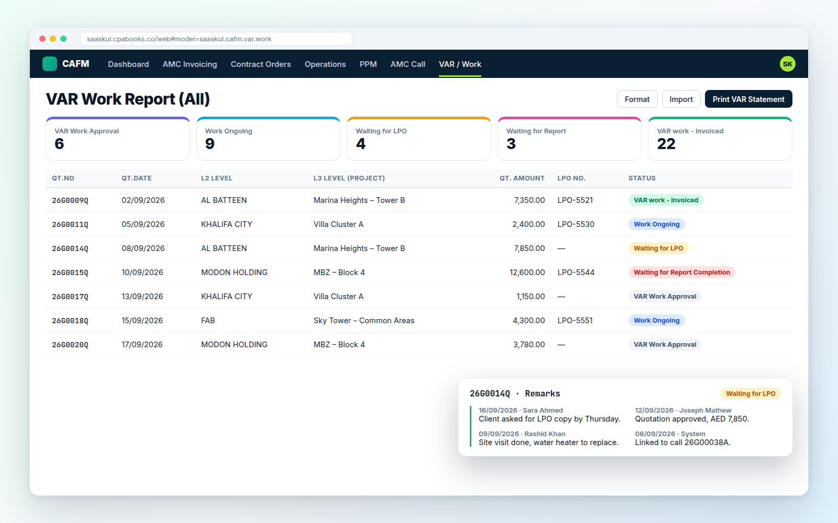Open quotation 26G0011Q
Viewport: 838px width, 523px height.
tap(70, 224)
